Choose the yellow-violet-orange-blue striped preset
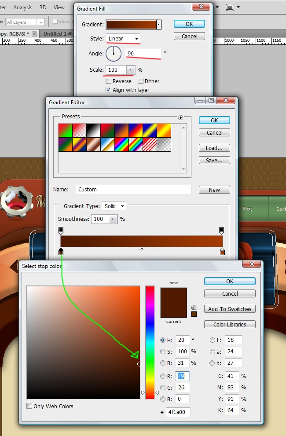The width and height of the screenshot is (286, 436). point(79,145)
